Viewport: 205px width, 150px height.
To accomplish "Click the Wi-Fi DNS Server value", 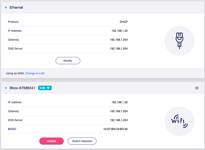I will [x=119, y=120].
